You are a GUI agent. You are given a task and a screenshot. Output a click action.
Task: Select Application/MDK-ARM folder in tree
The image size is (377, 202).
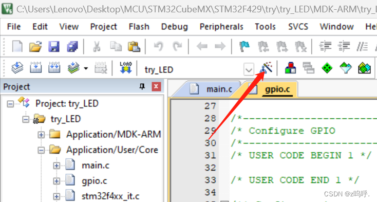tap(114, 135)
